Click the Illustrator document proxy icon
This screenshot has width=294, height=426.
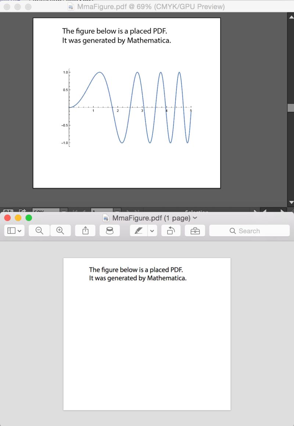click(x=70, y=7)
